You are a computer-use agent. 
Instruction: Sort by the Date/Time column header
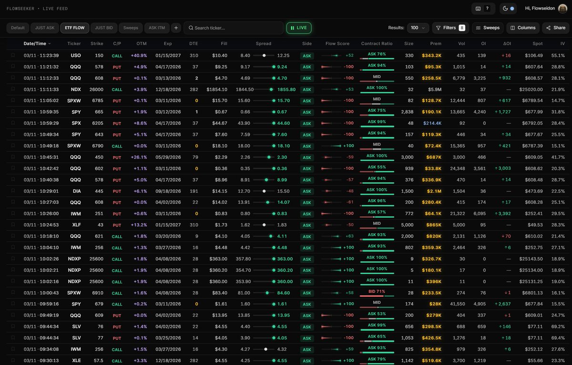point(37,43)
